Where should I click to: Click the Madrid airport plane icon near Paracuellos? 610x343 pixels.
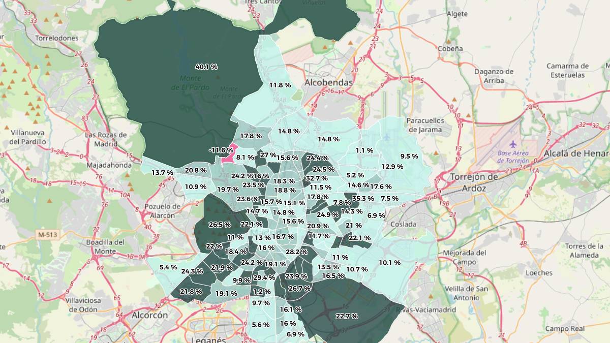(x=387, y=137)
